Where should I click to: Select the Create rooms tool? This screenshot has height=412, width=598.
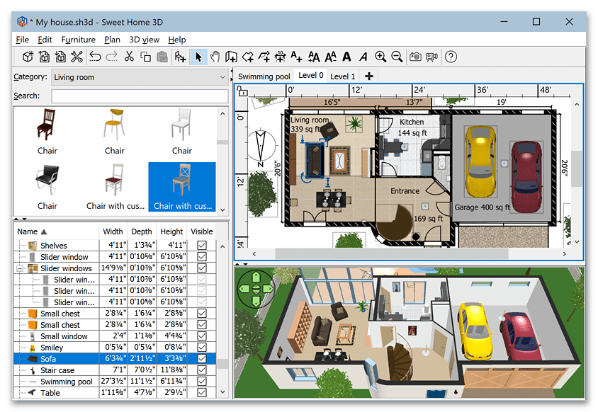click(248, 57)
